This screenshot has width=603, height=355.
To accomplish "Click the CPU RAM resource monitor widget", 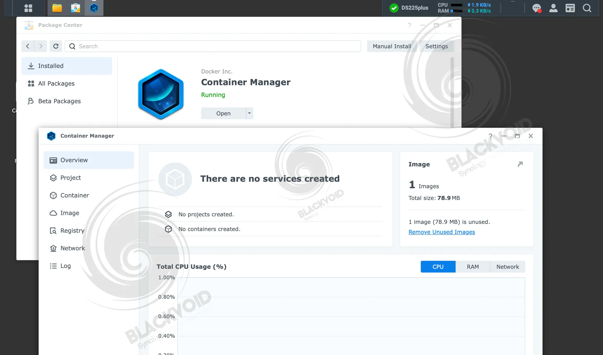I will (x=464, y=8).
